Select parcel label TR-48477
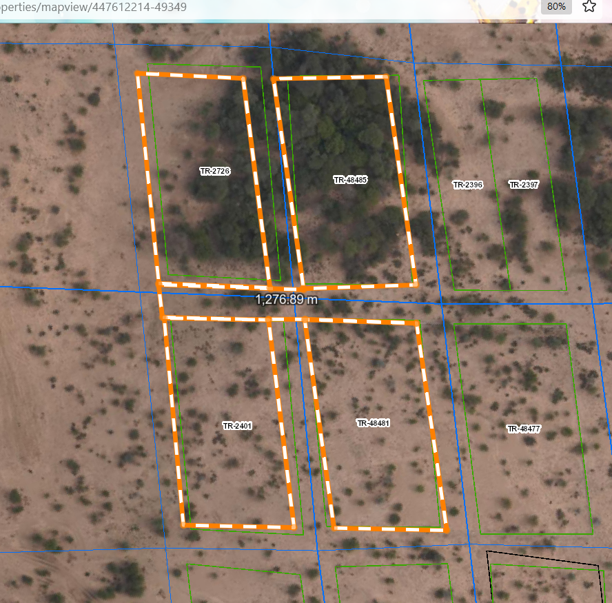 pyautogui.click(x=523, y=429)
